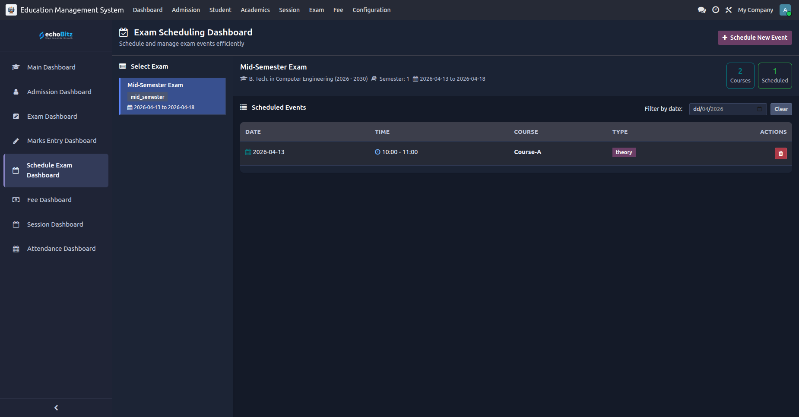The height and width of the screenshot is (417, 799).
Task: Open the user avatar menu
Action: 785,10
